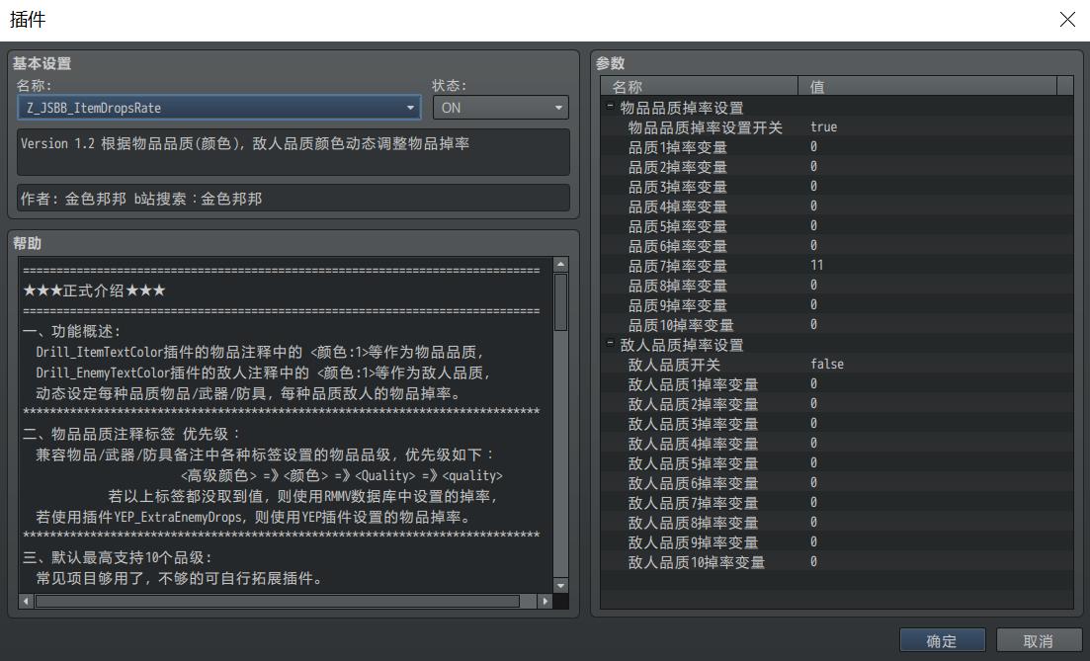Click the 确定 button
The image size is (1090, 661).
[x=942, y=641]
